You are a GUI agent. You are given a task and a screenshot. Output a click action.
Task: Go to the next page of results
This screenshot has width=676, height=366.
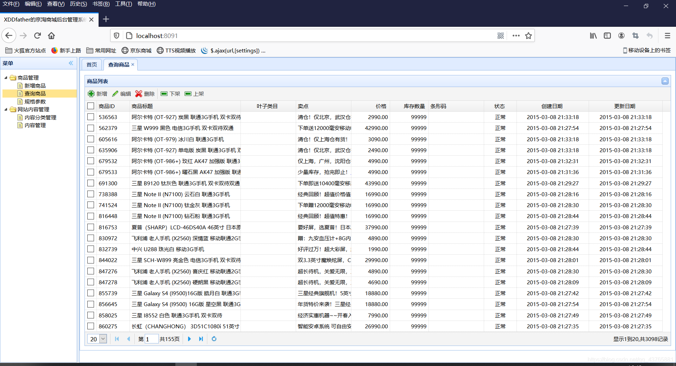click(189, 339)
